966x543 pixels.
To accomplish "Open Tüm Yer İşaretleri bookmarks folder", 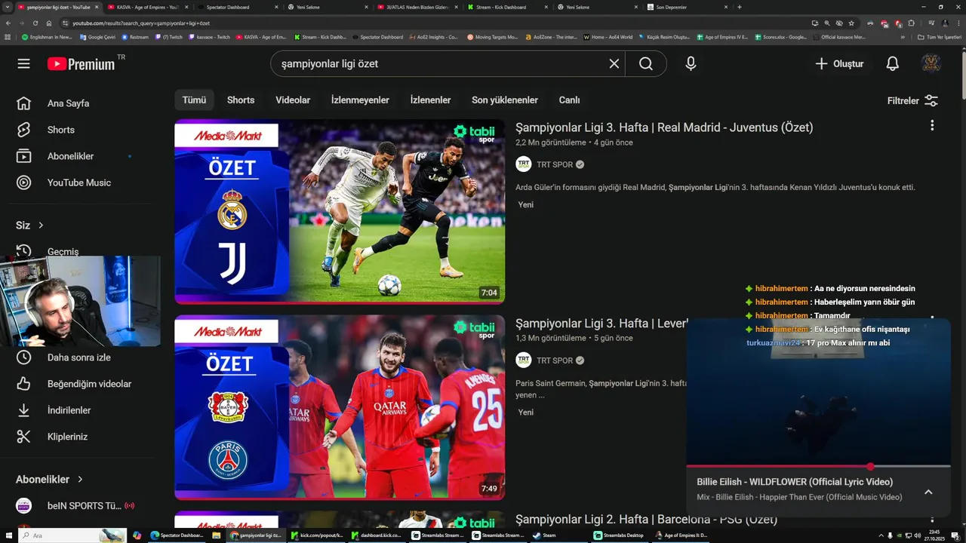I will (x=940, y=37).
